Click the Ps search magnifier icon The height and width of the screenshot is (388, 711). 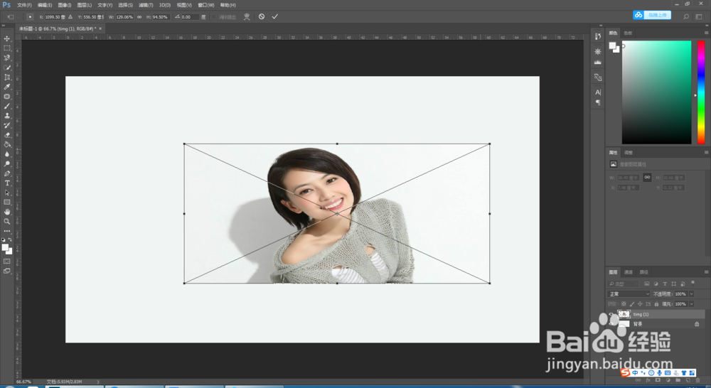coord(686,17)
